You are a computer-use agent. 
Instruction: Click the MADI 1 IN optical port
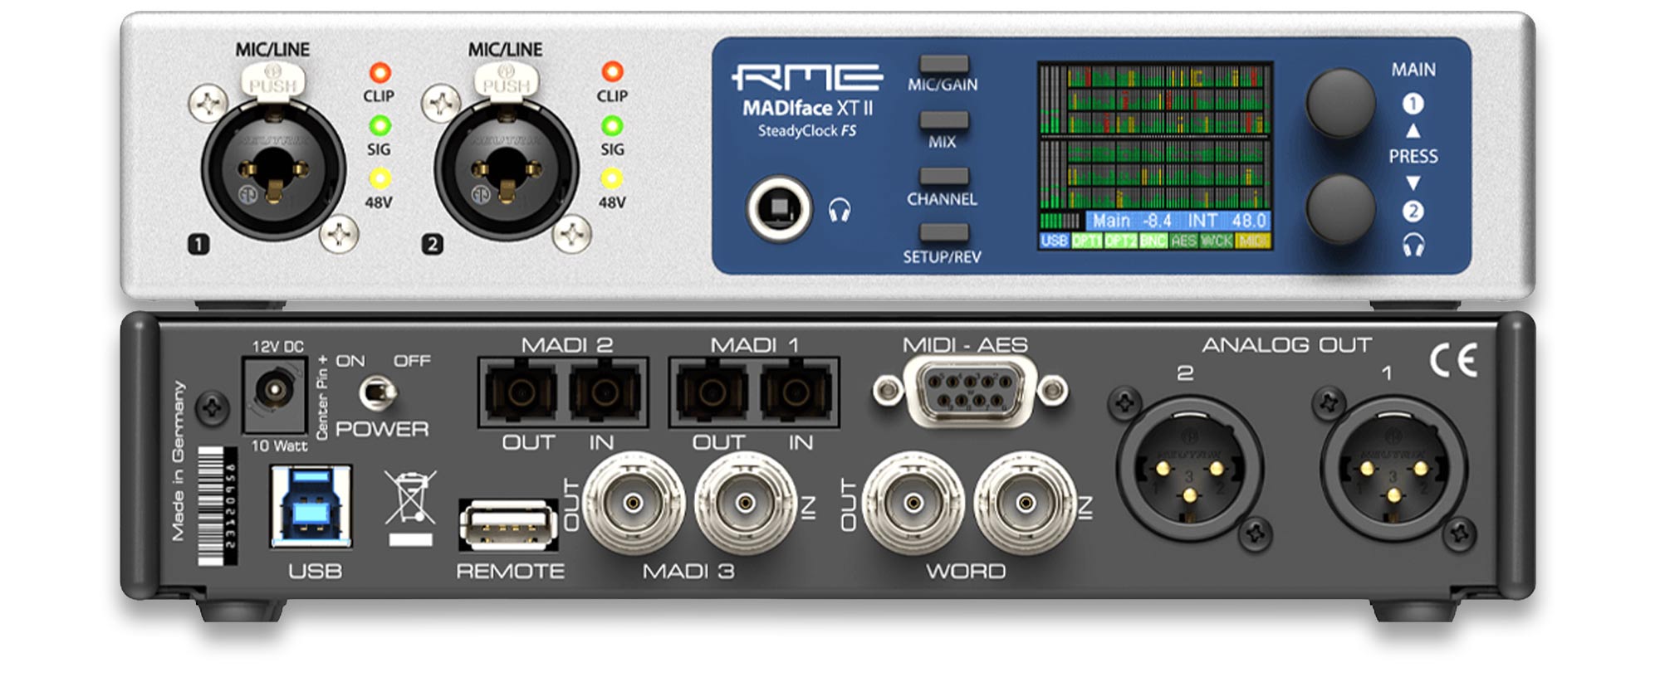796,392
